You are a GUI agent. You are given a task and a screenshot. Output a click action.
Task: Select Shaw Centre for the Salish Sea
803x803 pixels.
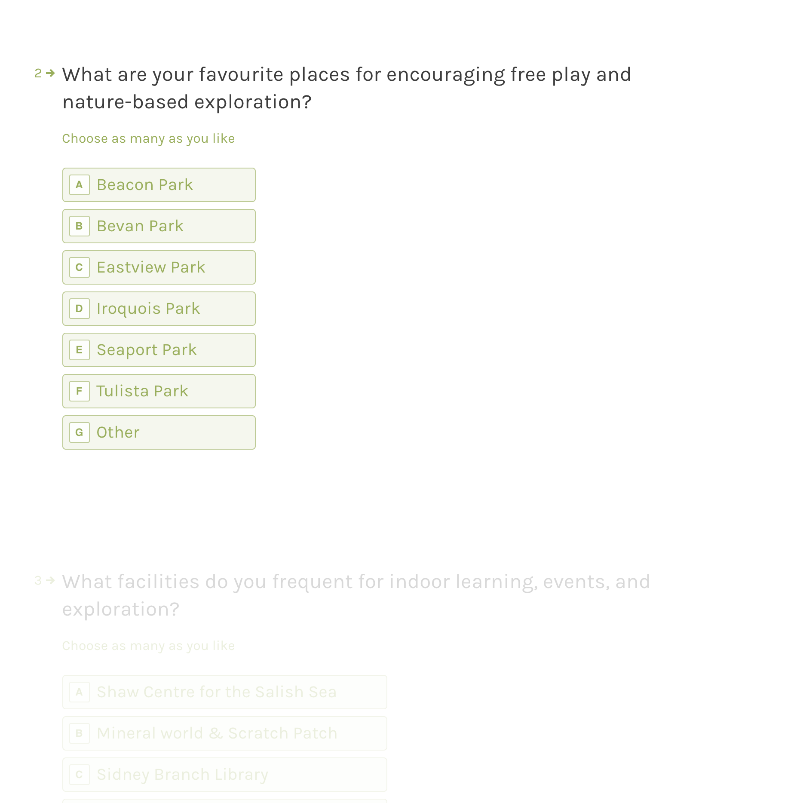(x=225, y=692)
